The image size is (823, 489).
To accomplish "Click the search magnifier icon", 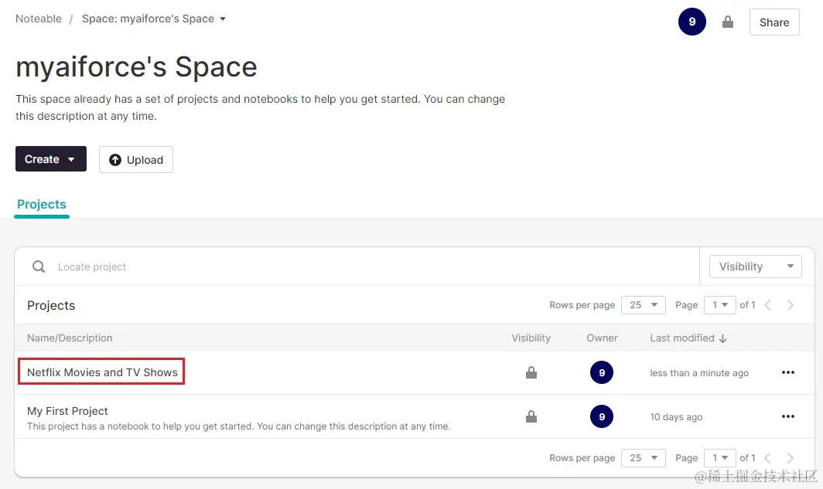I will 39,267.
